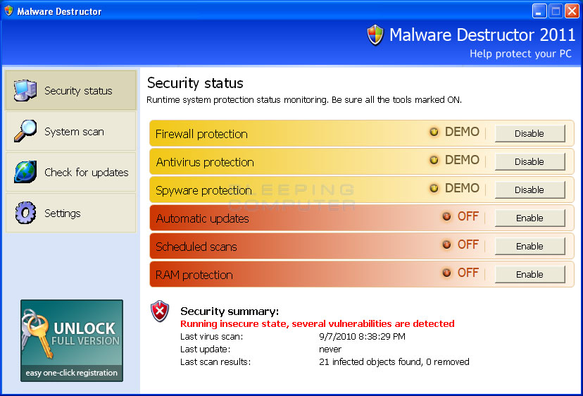Viewport: 583px width, 396px height.
Task: Click the Antivirus protection label
Action: click(x=205, y=162)
